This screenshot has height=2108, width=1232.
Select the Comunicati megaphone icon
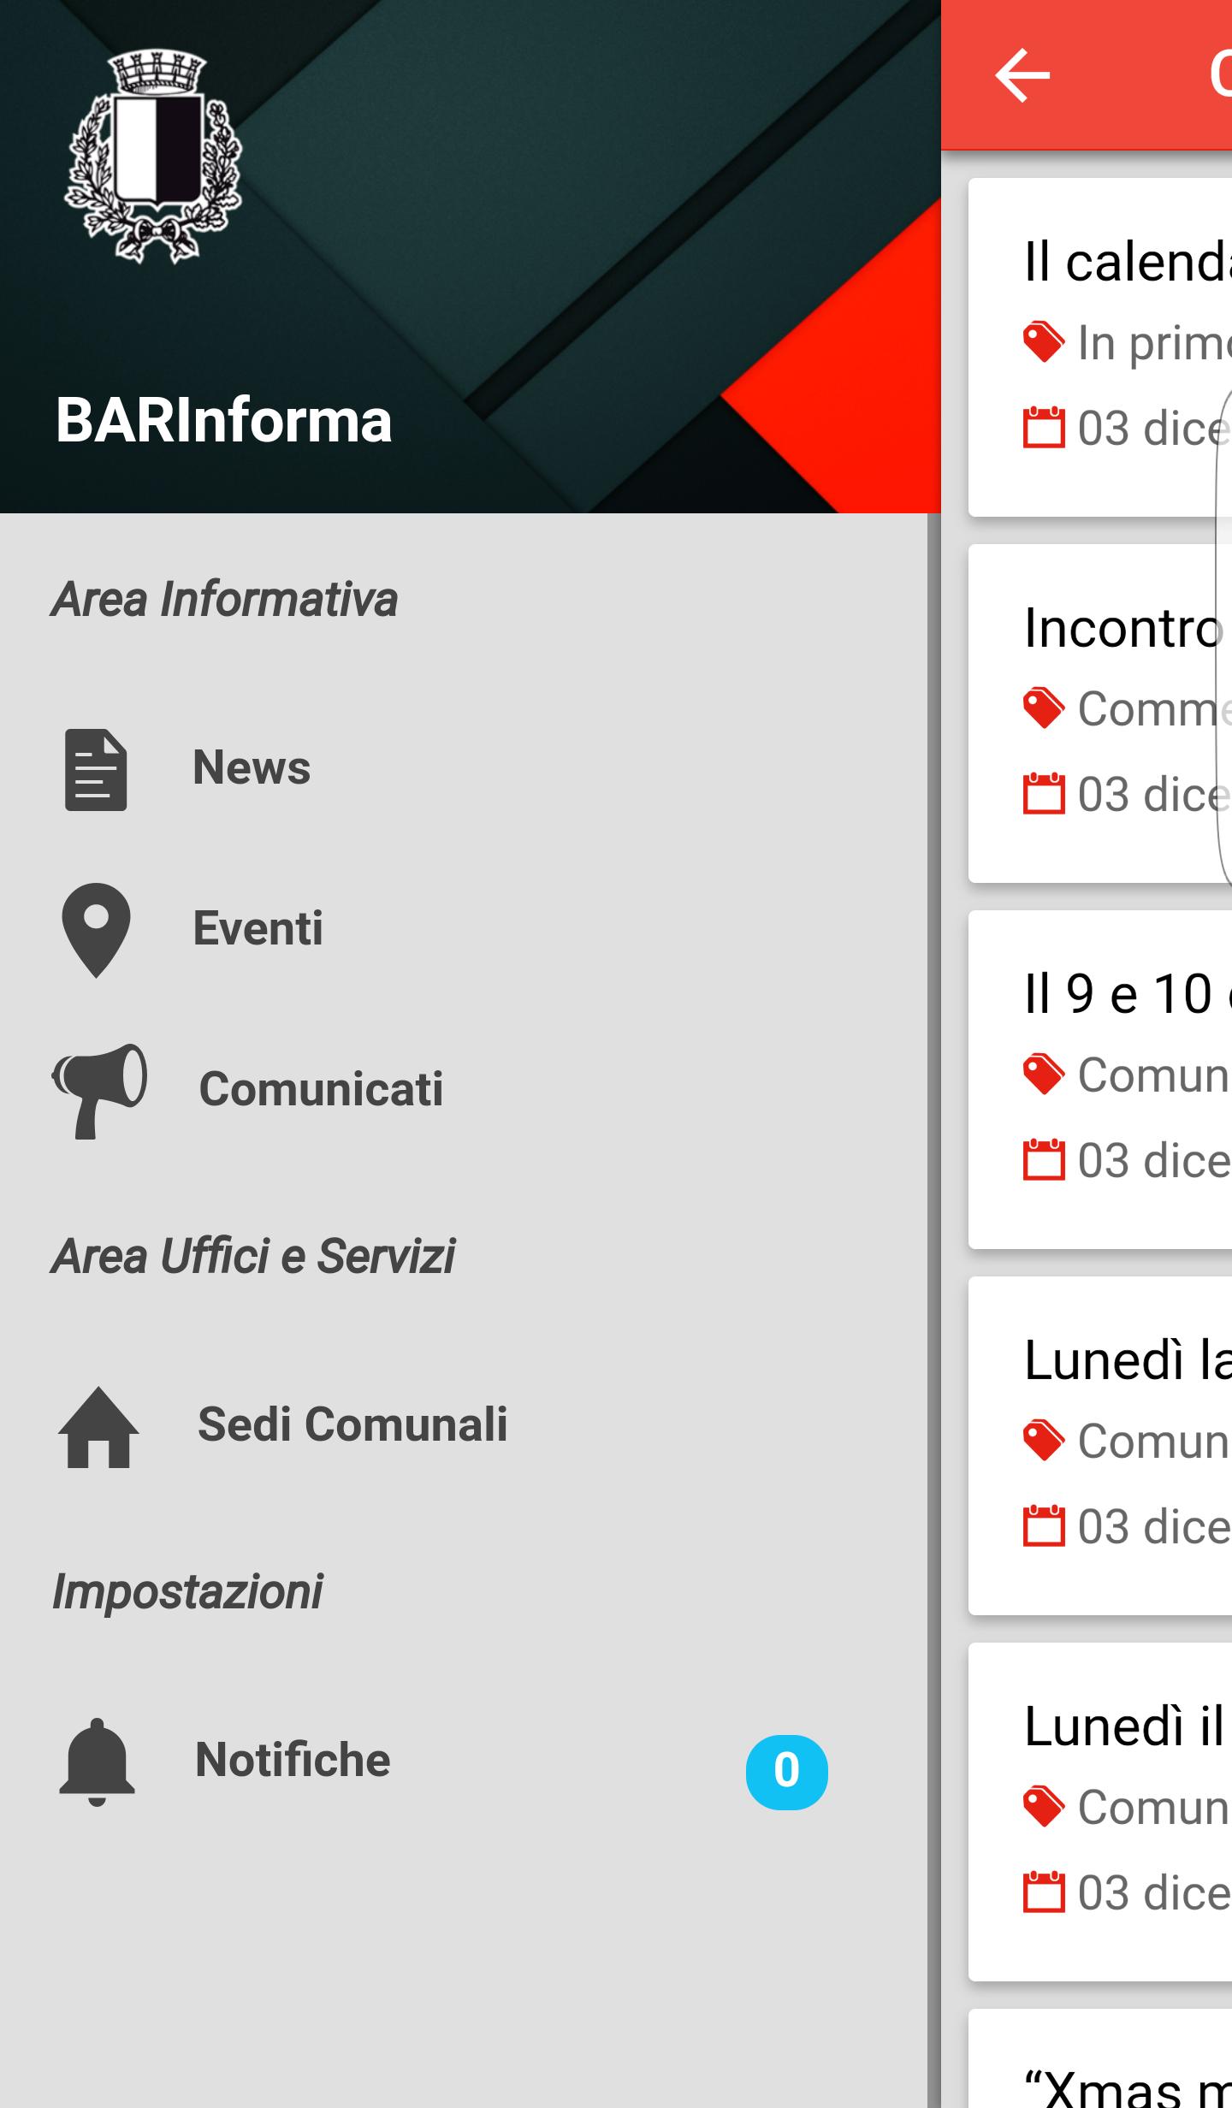pos(99,1091)
